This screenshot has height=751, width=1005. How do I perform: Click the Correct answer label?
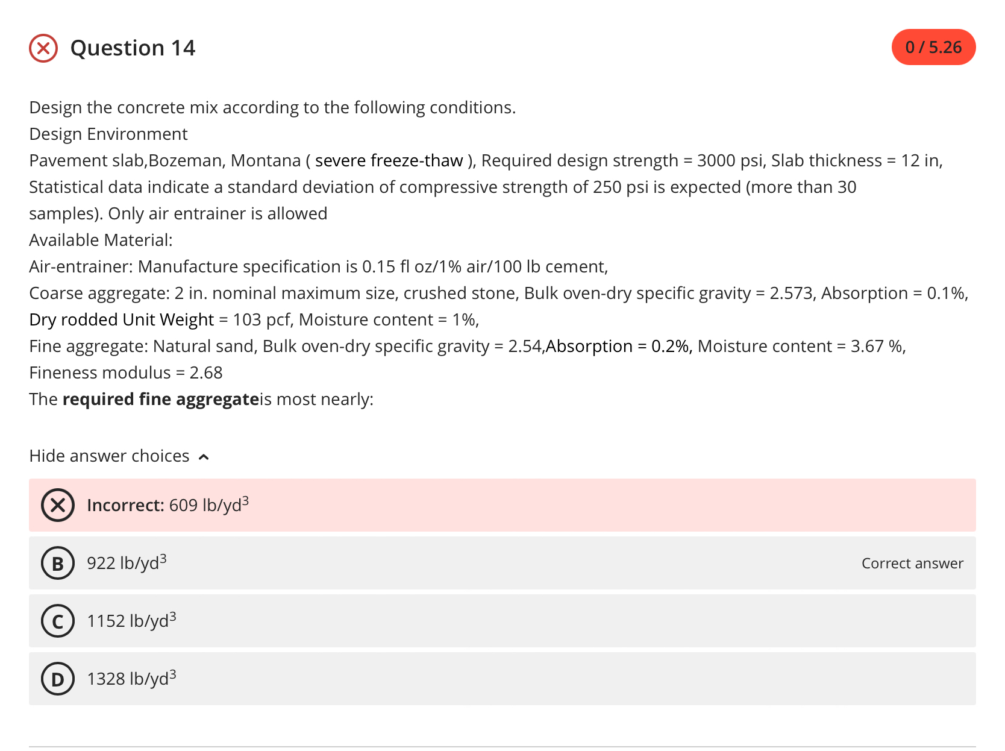[913, 564]
